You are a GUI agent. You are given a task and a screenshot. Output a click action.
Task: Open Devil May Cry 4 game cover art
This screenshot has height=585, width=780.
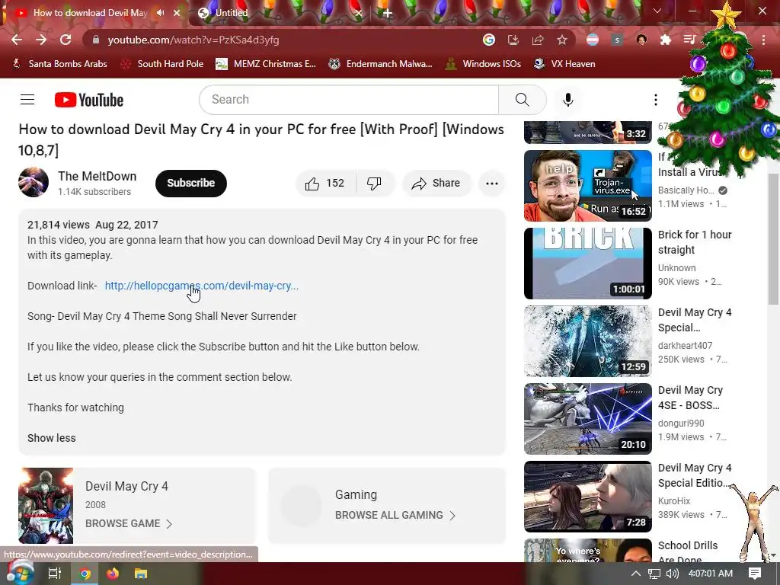click(x=46, y=506)
